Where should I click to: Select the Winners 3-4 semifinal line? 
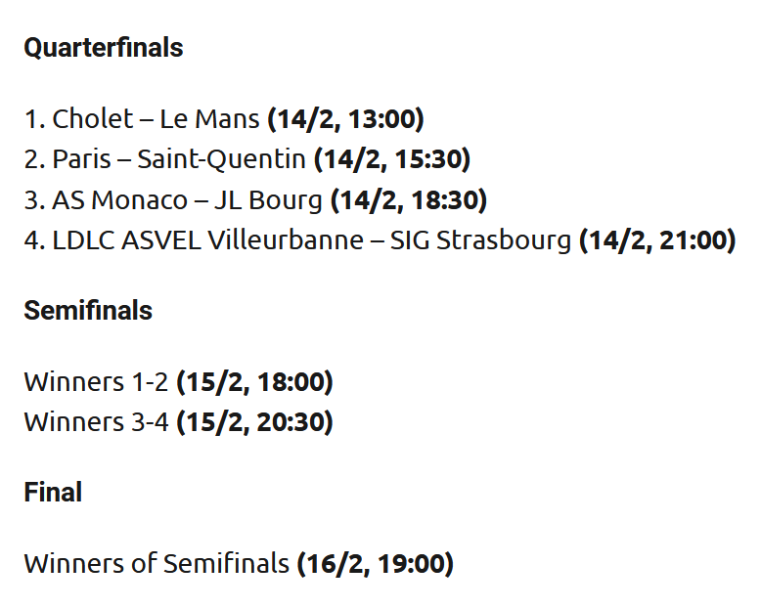[179, 422]
